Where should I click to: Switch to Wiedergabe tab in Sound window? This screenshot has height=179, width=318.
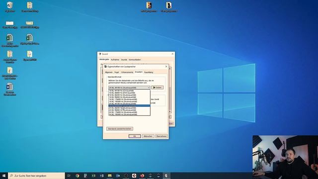pyautogui.click(x=104, y=60)
